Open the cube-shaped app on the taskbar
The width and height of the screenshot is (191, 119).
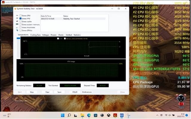pyautogui.click(x=102, y=115)
